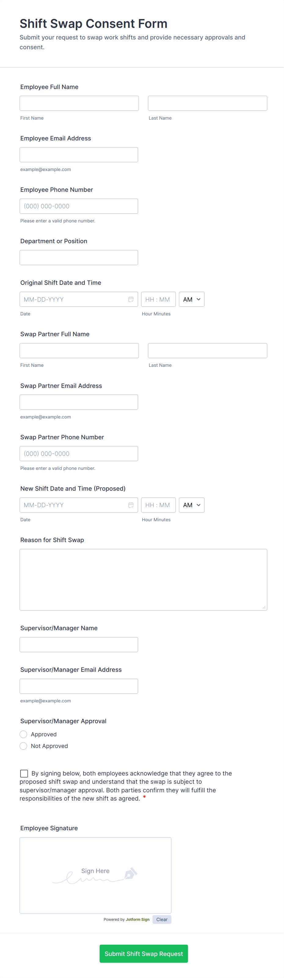
Task: Click the Reason for Shift Swap textarea
Action: tap(143, 579)
